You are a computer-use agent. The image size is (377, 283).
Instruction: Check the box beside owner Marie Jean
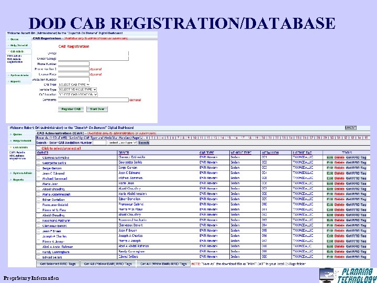[38, 183]
